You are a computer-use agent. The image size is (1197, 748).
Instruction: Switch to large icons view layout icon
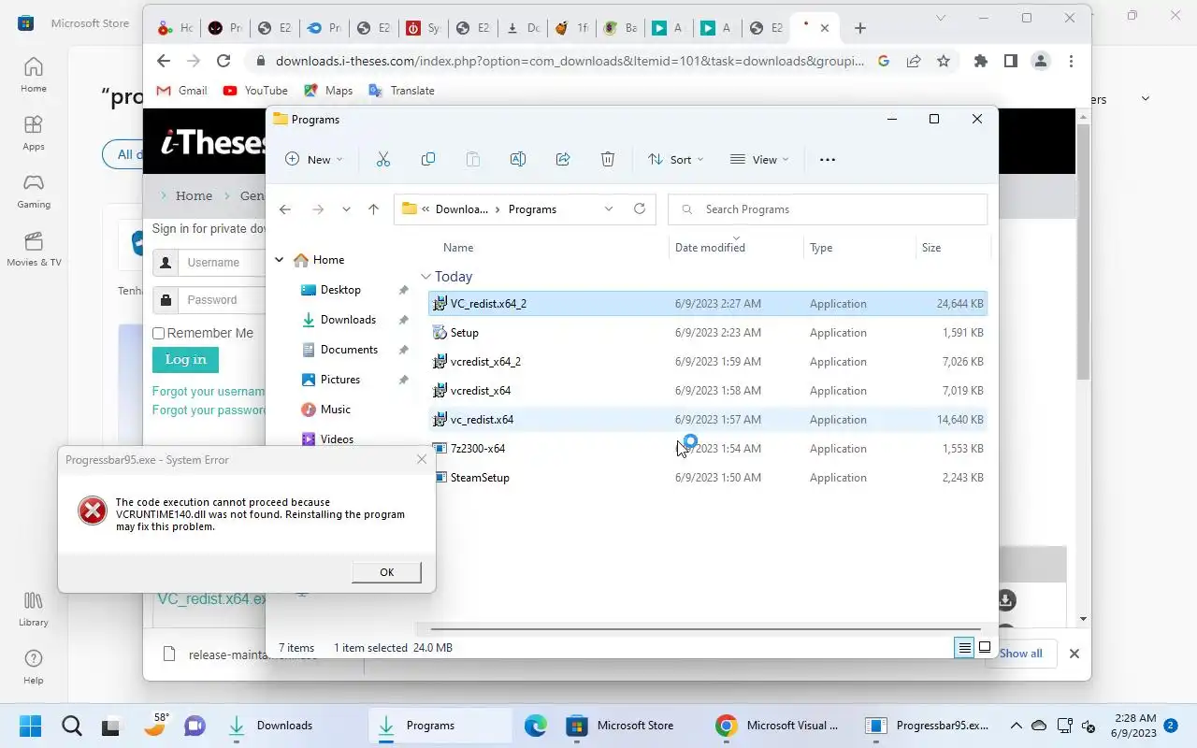985,647
